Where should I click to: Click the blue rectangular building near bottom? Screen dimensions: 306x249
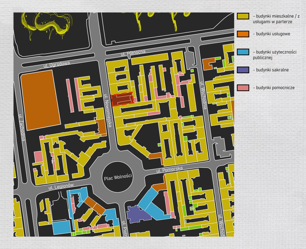[x=62, y=227]
